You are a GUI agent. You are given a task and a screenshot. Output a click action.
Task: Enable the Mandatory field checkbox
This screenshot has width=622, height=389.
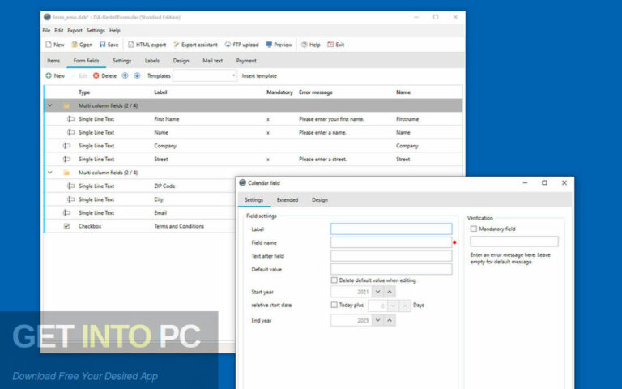pos(473,229)
